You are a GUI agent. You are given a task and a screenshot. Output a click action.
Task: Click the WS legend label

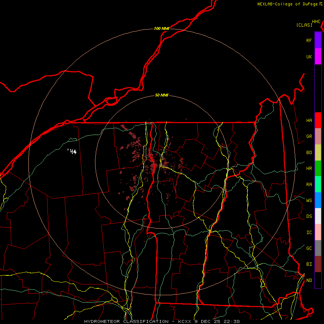309,200
